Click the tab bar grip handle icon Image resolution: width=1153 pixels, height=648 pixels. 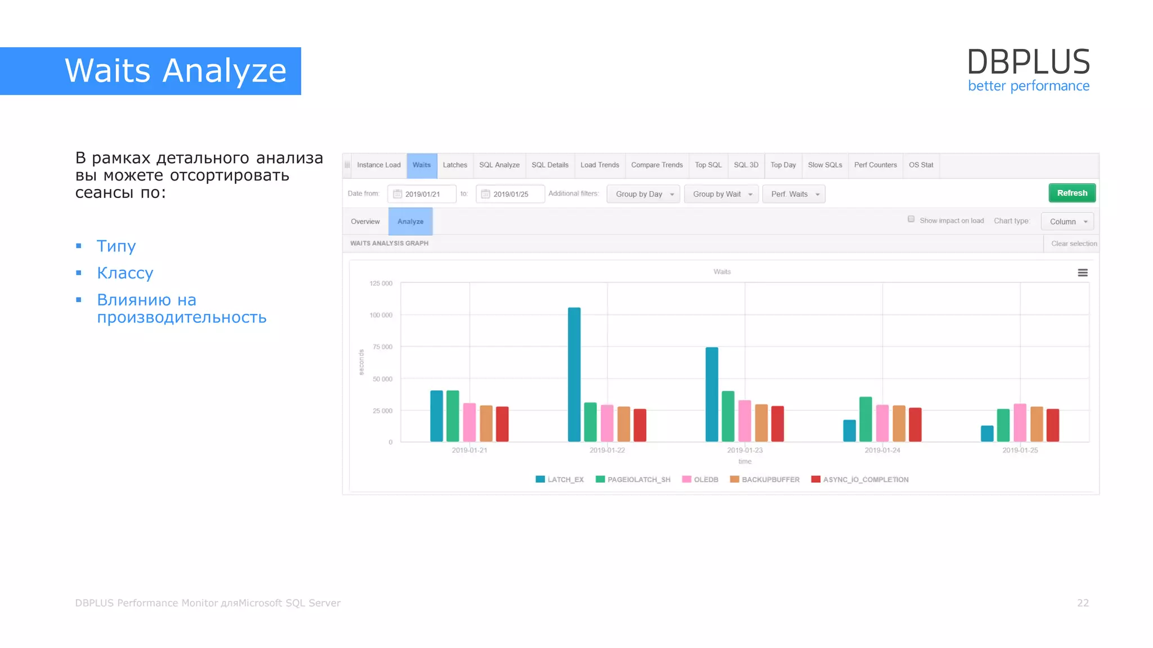(x=347, y=165)
